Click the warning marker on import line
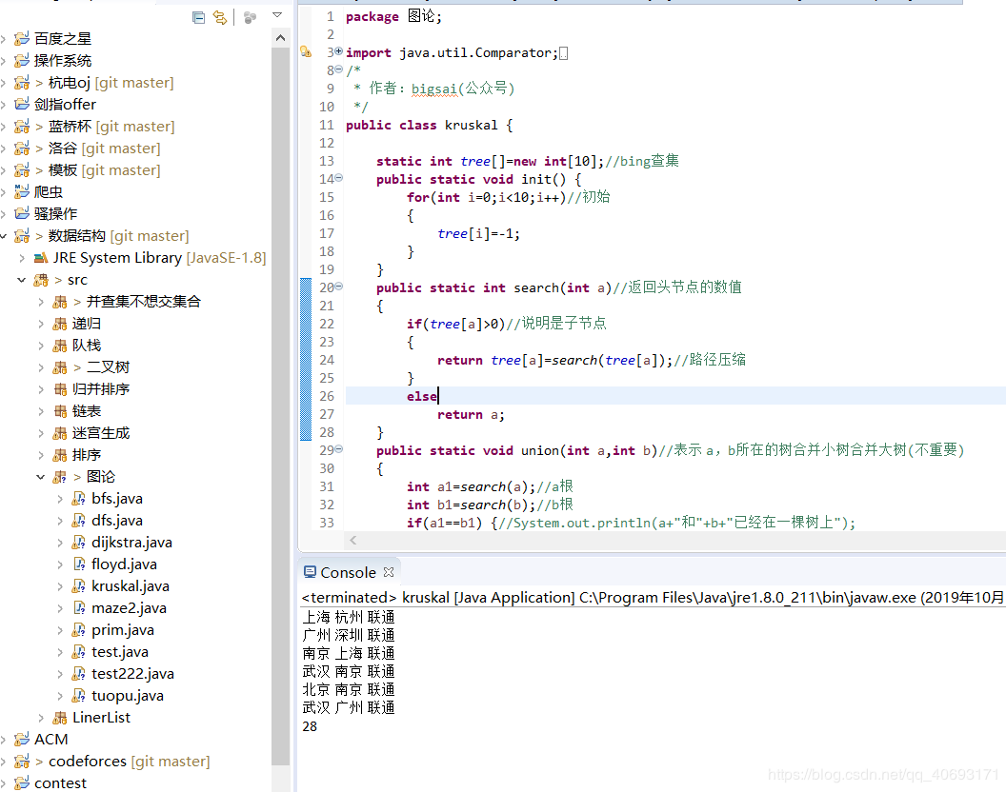The width and height of the screenshot is (1006, 792). 306,52
